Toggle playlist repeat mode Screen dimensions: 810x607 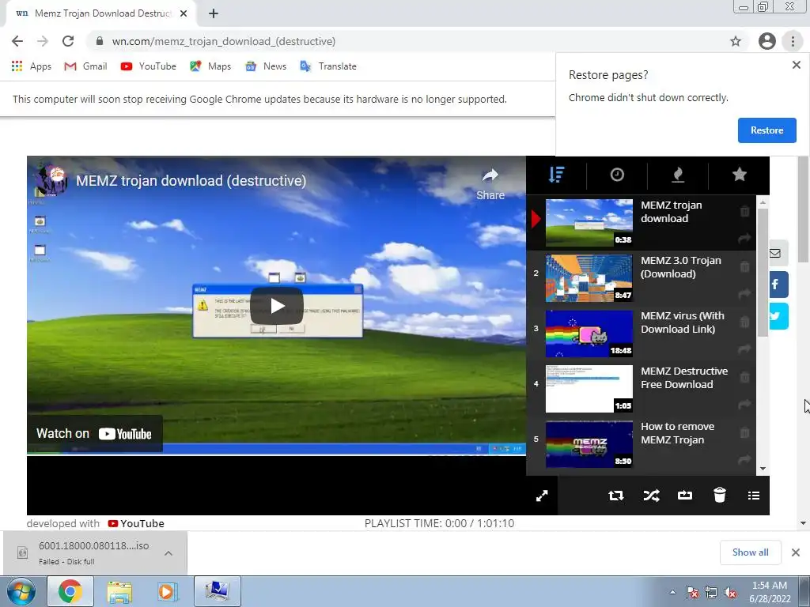pyautogui.click(x=615, y=496)
